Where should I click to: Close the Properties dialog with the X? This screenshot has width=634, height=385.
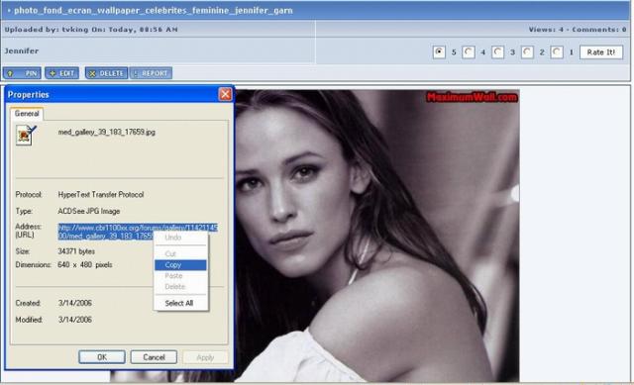[x=225, y=95]
